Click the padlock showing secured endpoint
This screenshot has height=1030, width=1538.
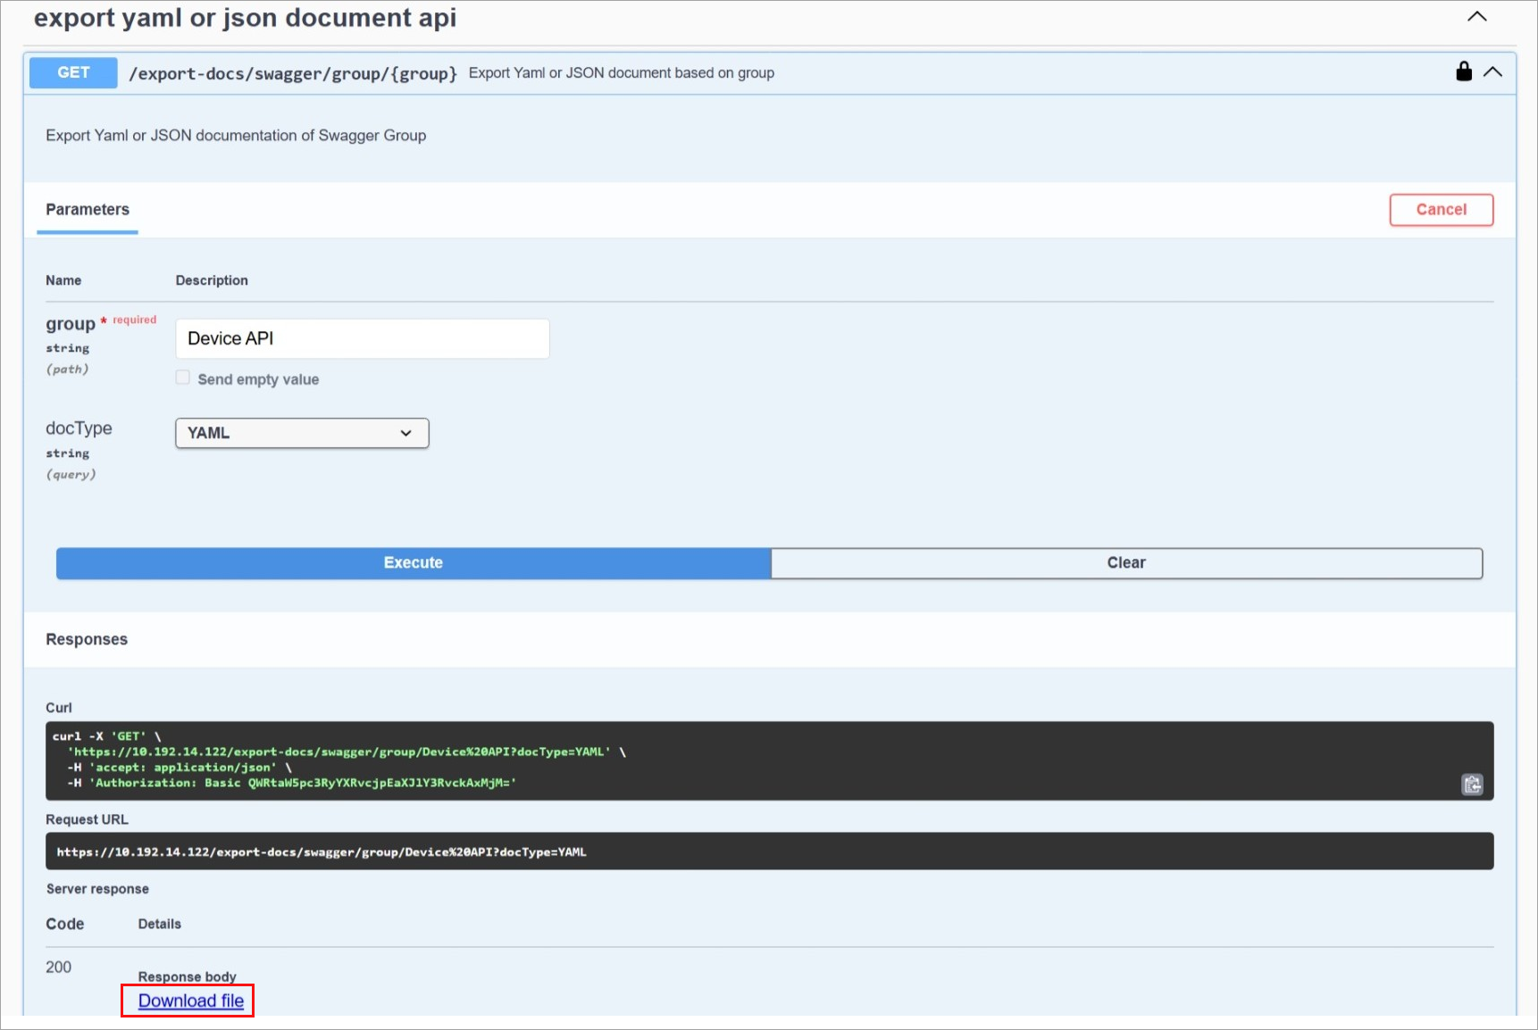(1464, 71)
